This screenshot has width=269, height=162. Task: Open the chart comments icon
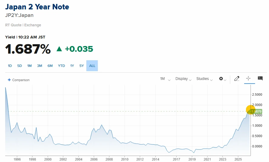[260, 78]
